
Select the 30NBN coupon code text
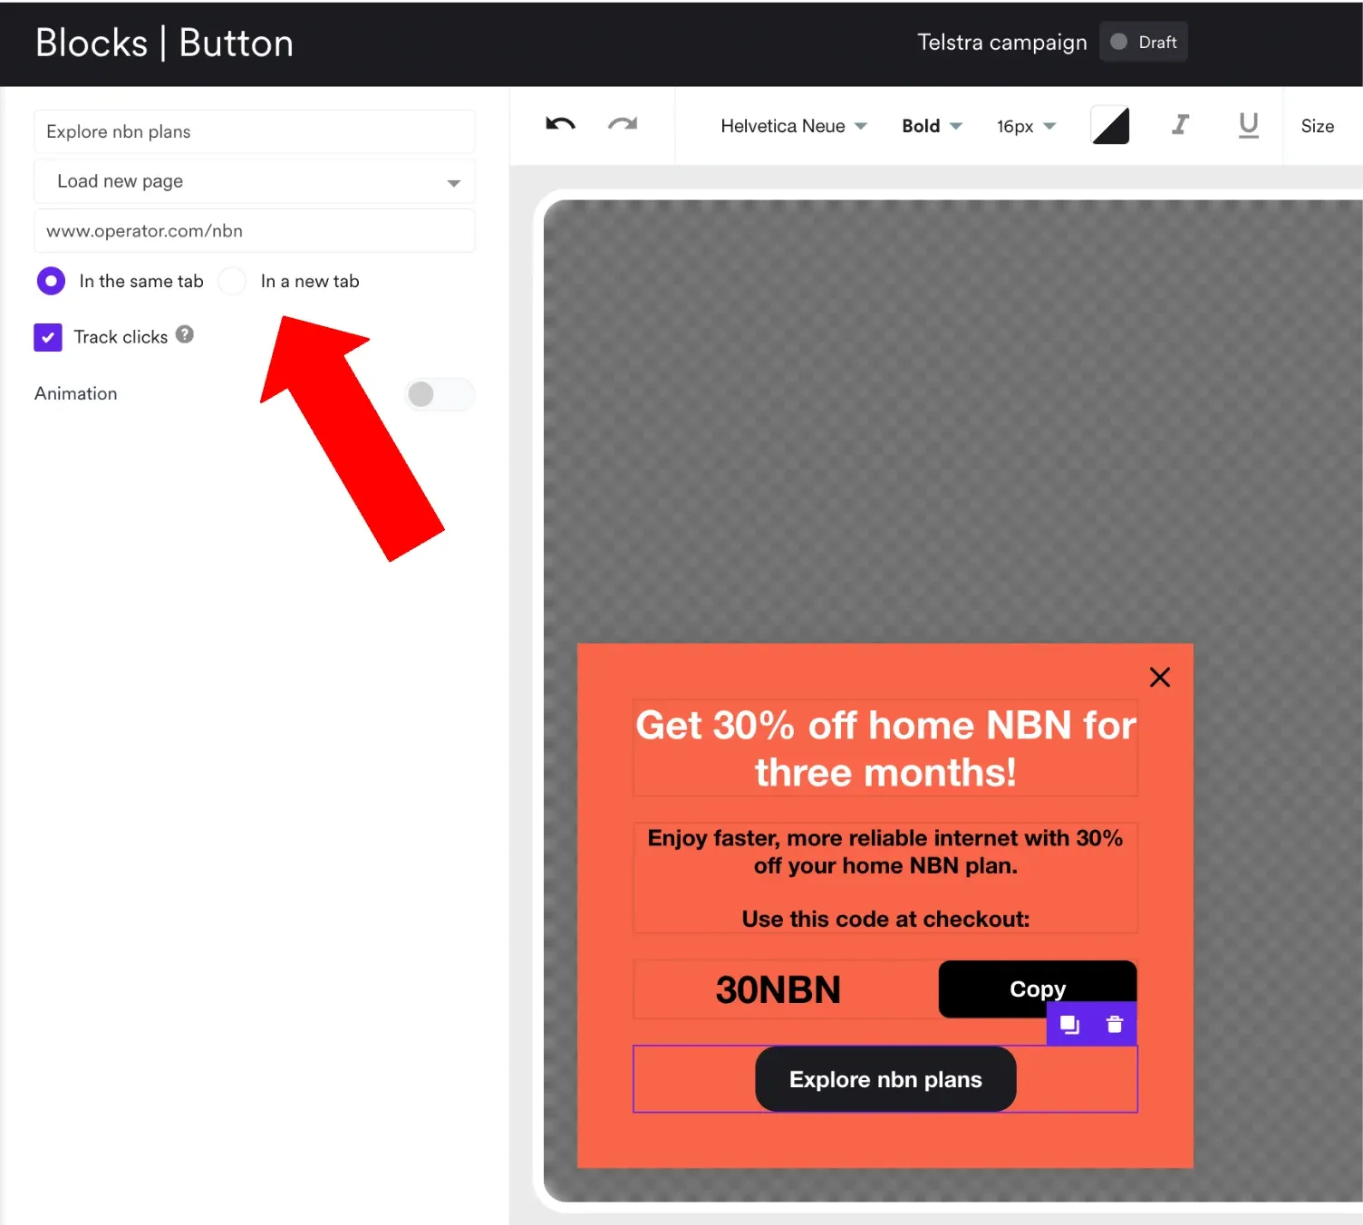point(778,989)
